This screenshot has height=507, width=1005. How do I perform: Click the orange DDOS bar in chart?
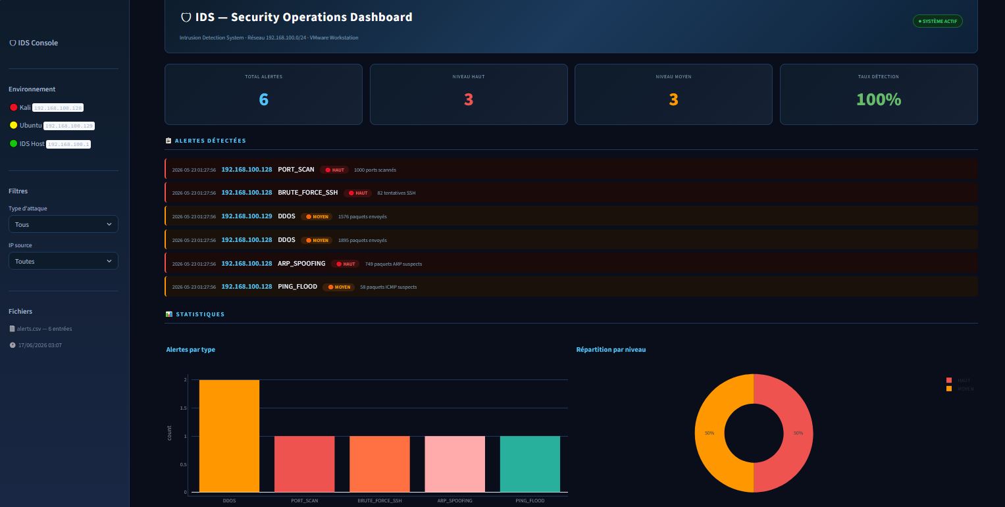pos(229,436)
